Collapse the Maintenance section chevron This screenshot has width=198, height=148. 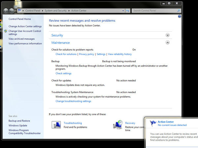(168, 42)
